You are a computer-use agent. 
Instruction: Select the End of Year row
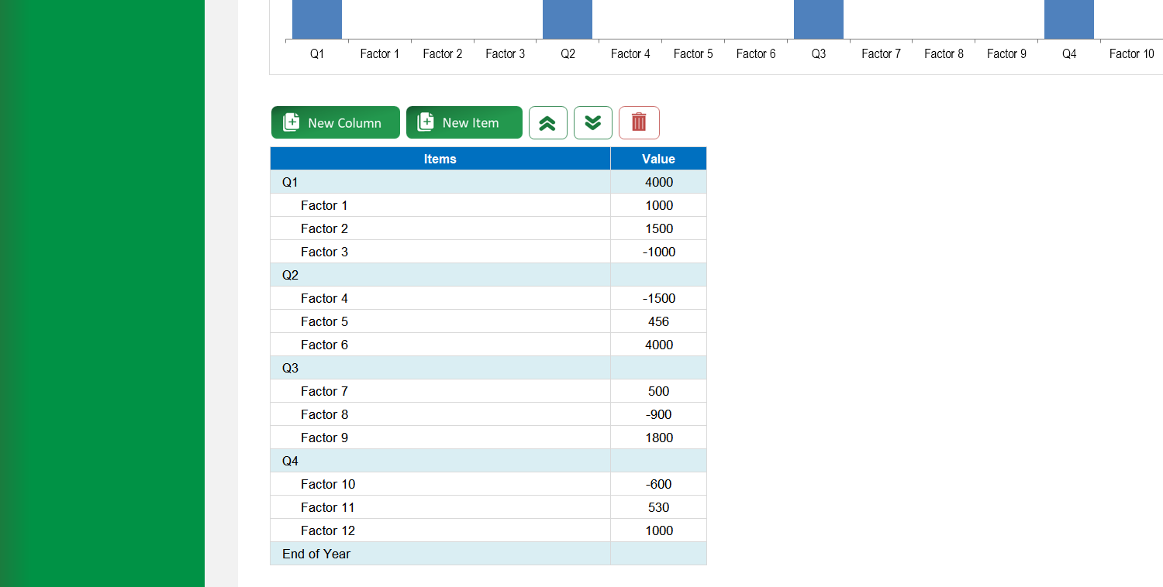click(388, 553)
